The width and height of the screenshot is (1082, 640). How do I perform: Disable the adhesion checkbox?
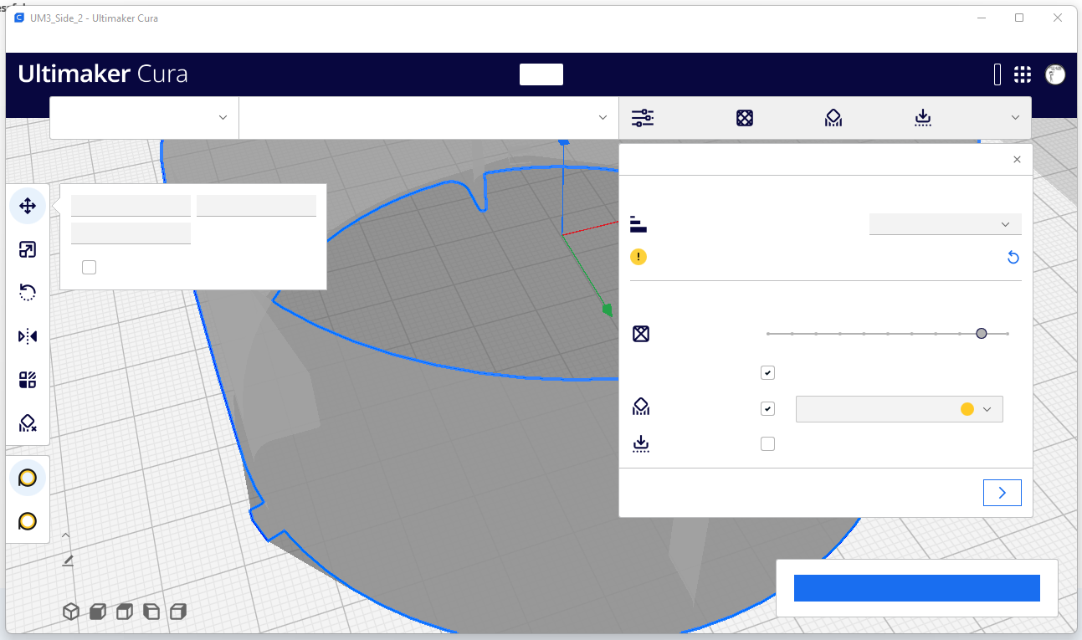tap(767, 443)
